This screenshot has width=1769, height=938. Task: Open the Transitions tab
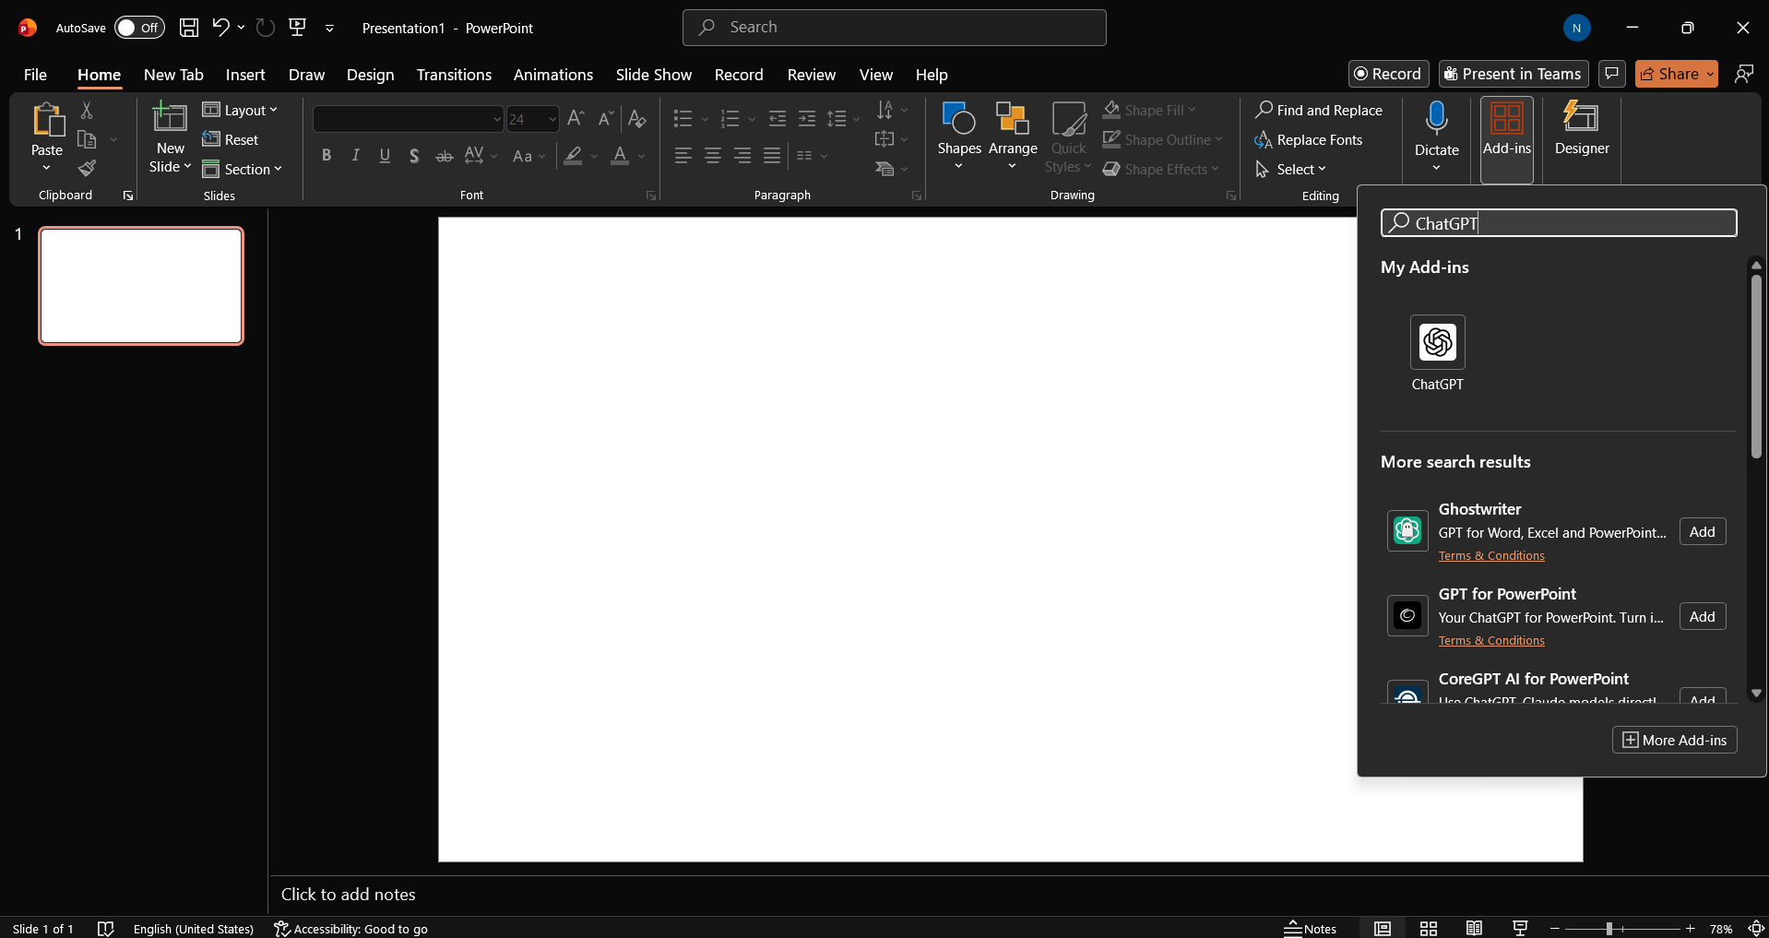(454, 75)
